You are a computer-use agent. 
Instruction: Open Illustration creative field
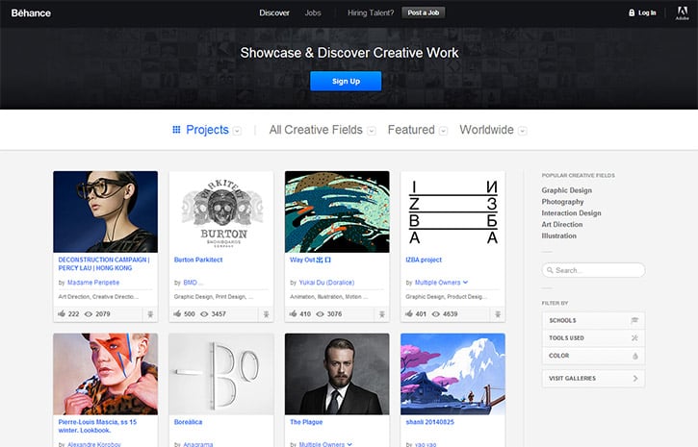[558, 236]
